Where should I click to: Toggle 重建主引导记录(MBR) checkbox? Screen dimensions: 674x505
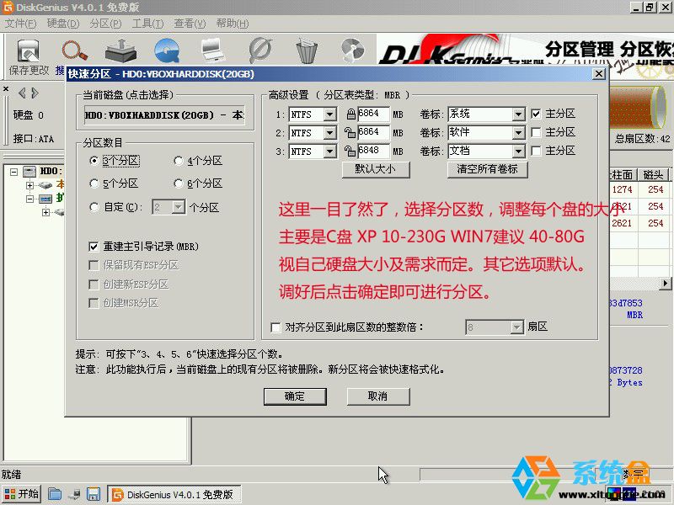click(94, 247)
